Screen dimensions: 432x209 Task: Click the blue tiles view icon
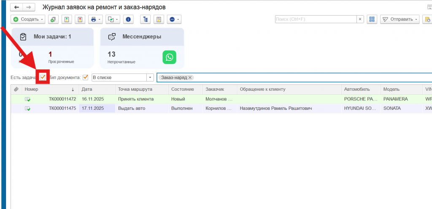pos(372,19)
